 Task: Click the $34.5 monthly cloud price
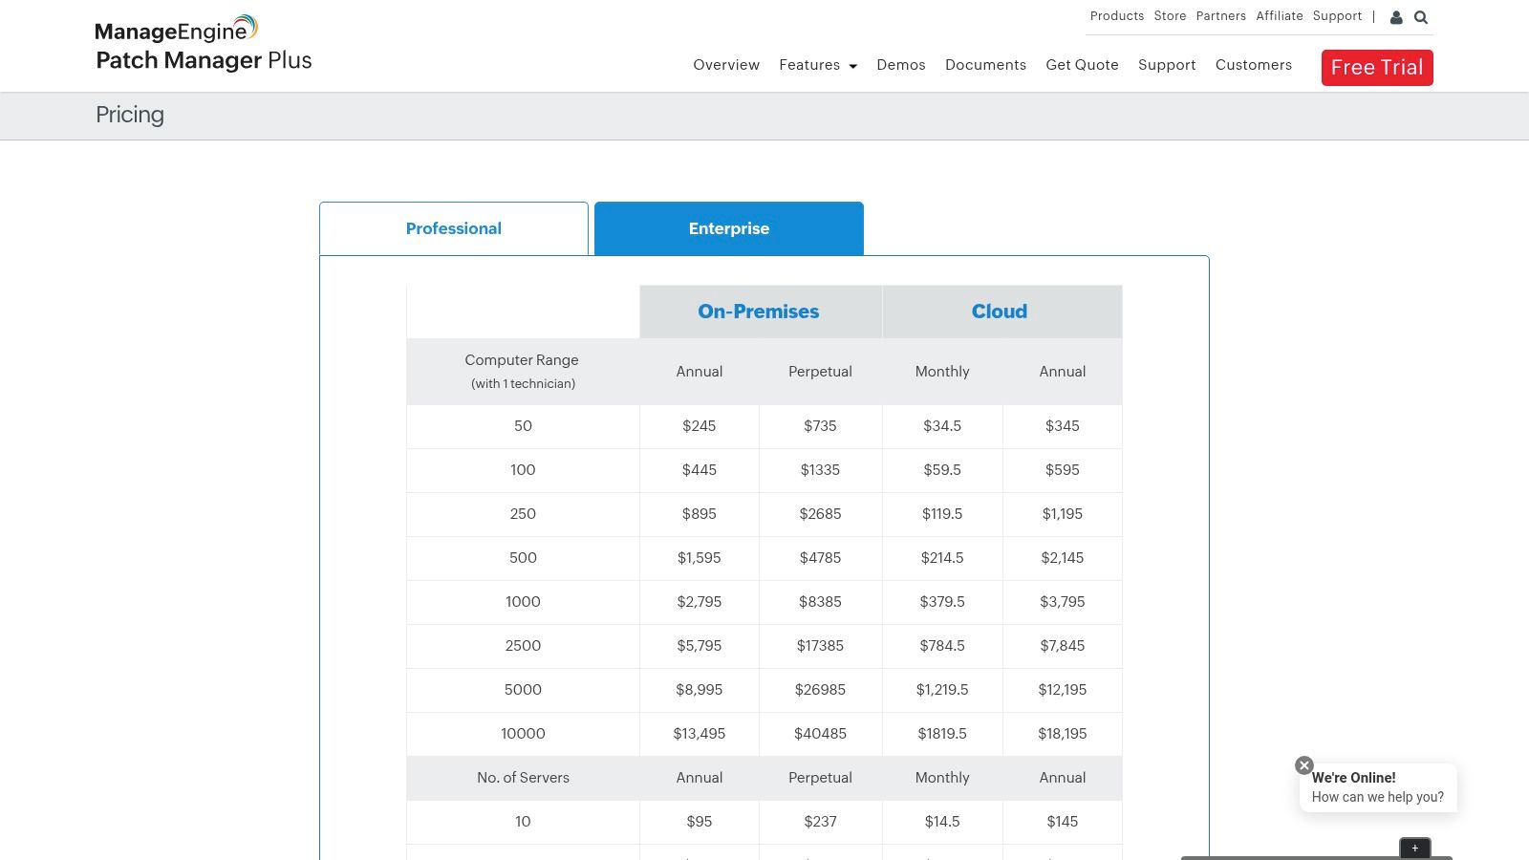(942, 426)
